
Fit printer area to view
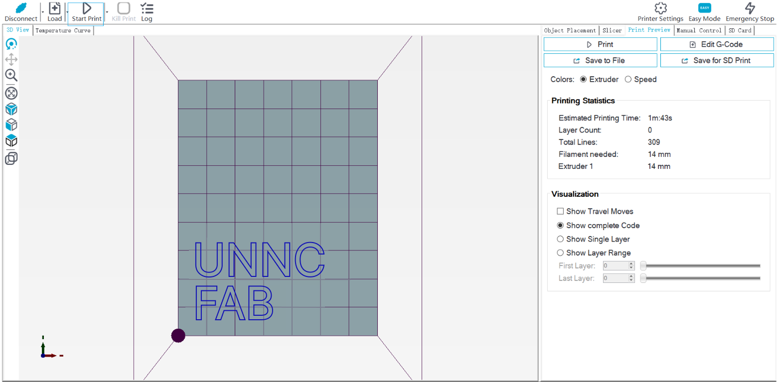[11, 93]
